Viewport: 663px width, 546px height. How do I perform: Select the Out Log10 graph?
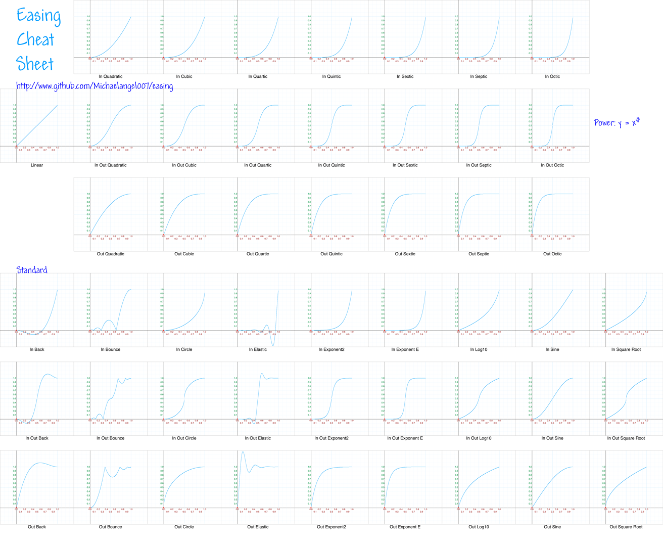pyautogui.click(x=479, y=487)
